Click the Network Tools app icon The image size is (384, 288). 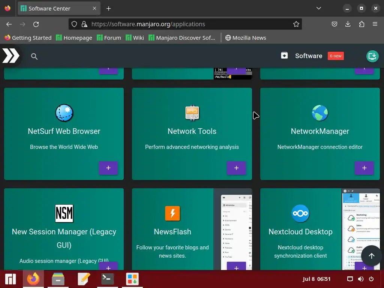(192, 113)
